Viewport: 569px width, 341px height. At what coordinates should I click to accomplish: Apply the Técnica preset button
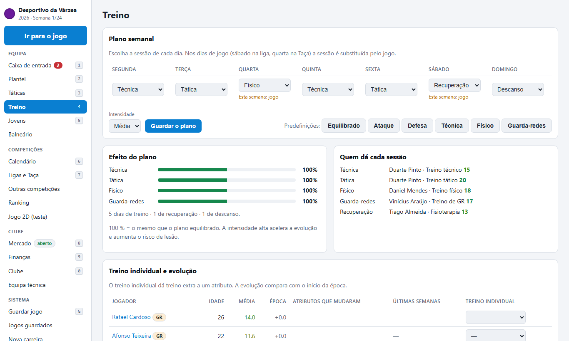pos(452,126)
